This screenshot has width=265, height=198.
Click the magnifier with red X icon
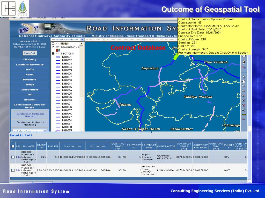(x=244, y=96)
